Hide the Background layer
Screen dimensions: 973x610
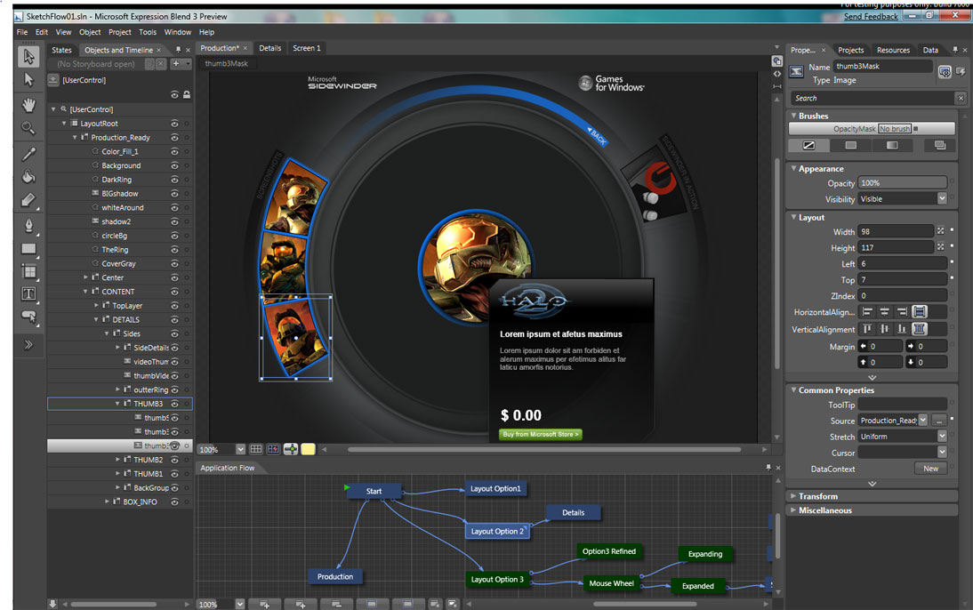[x=174, y=165]
